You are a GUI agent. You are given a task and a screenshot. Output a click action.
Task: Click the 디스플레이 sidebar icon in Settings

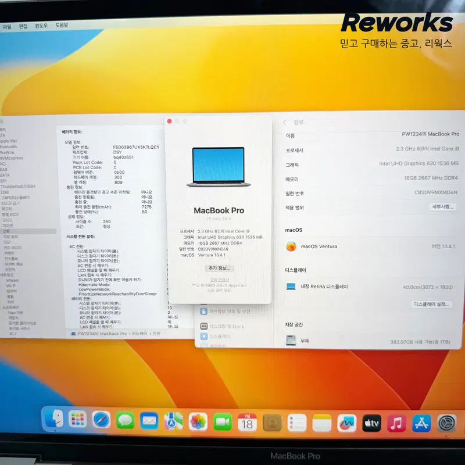204,337
